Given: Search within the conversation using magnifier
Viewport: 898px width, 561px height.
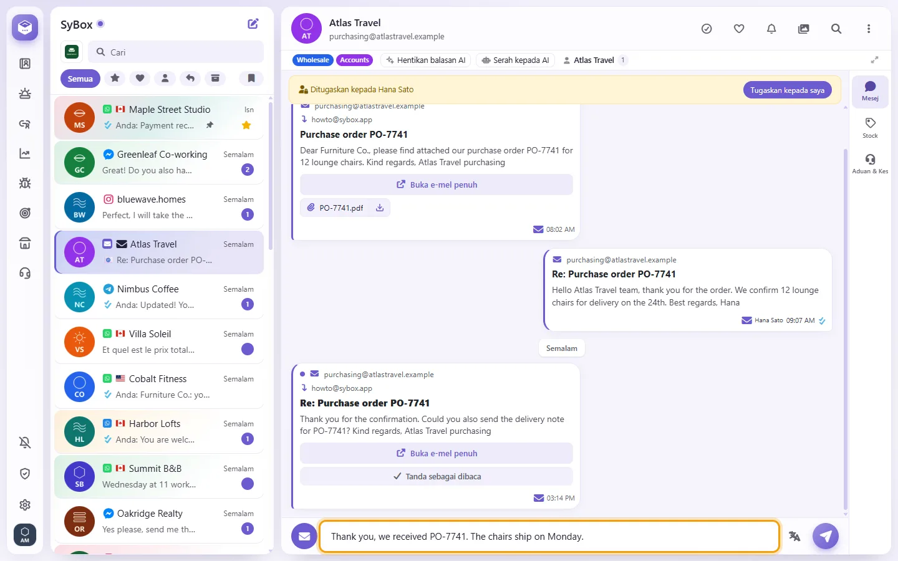Looking at the screenshot, I should (836, 29).
